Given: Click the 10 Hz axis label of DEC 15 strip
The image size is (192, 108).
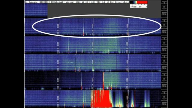Looking at the screenshot, I should tap(164, 104).
